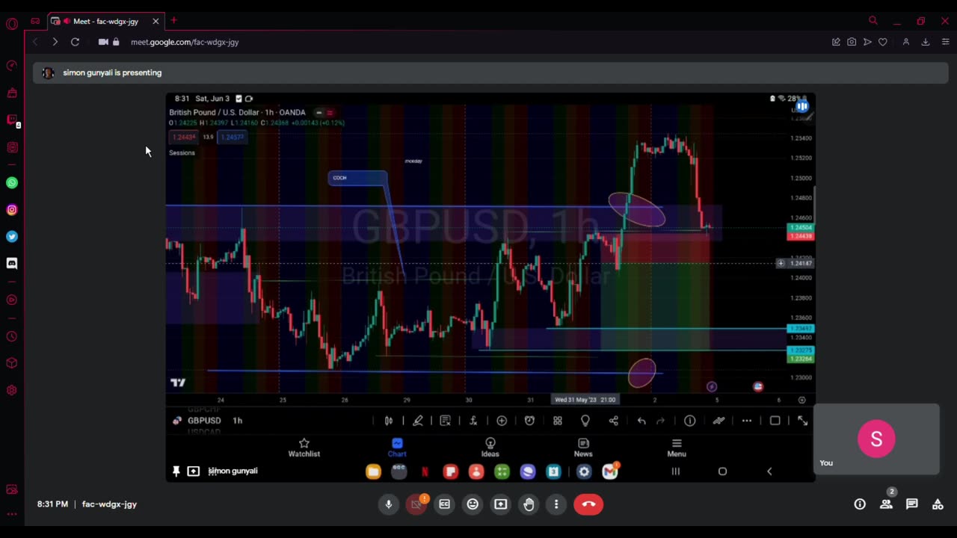Open the Easy setup menu icon

point(945,42)
